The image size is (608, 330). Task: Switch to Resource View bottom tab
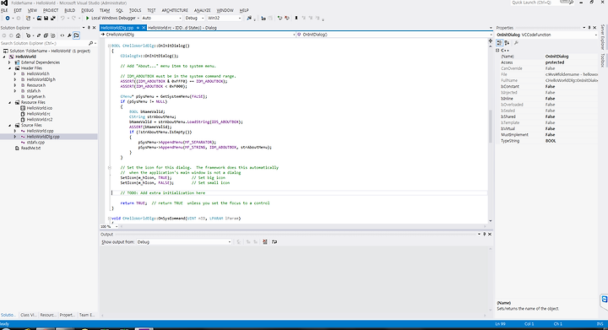point(47,315)
